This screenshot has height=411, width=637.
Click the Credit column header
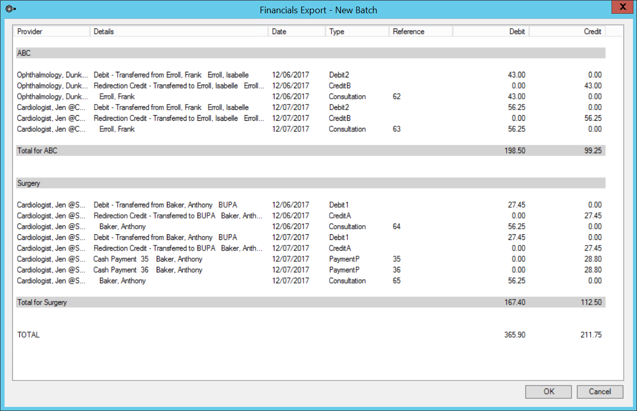click(x=567, y=32)
